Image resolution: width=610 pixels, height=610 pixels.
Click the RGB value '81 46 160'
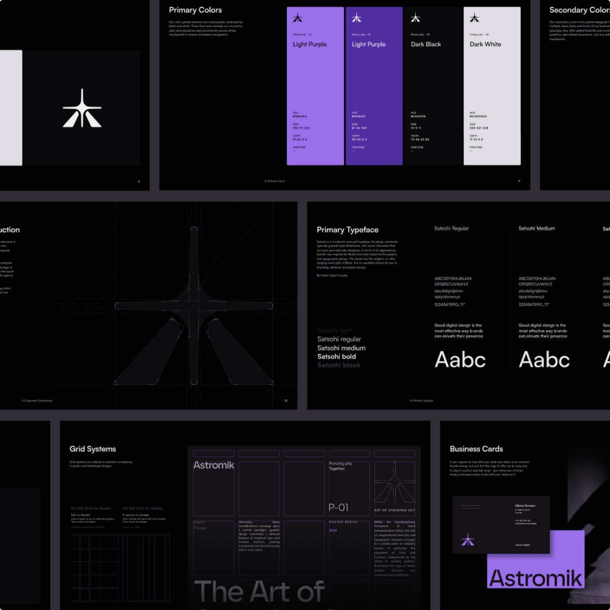click(360, 128)
